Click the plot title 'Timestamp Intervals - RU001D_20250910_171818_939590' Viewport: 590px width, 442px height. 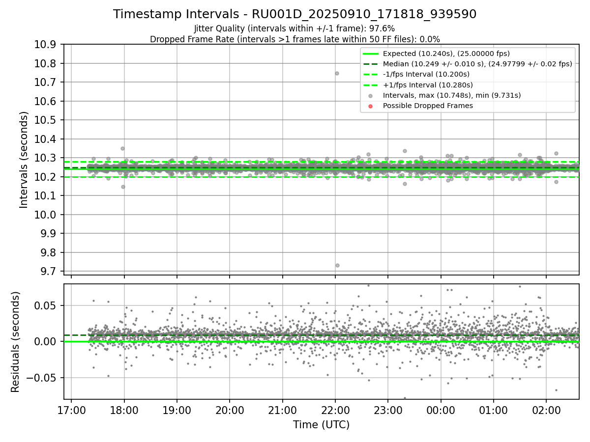[x=295, y=14]
